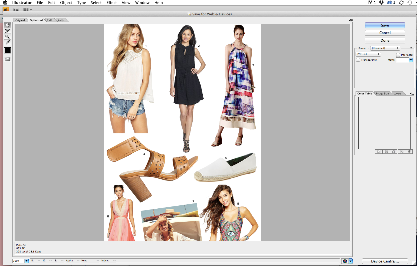The image size is (417, 266).
Task: Open the PNG-24 file format dropdown
Action: (368, 54)
